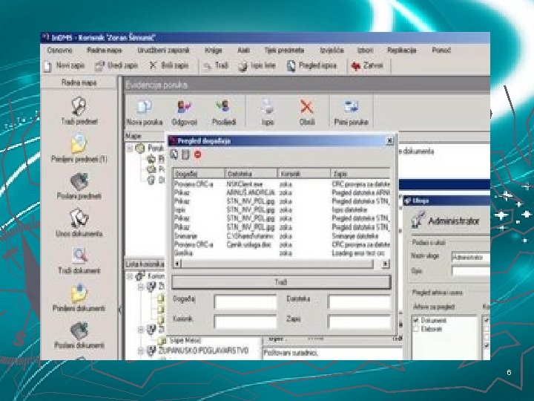Click the Odgovori reply icon
534x401 pixels.
coord(184,107)
